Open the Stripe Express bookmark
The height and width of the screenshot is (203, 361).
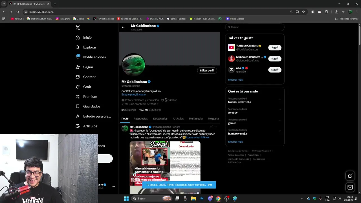(x=235, y=19)
